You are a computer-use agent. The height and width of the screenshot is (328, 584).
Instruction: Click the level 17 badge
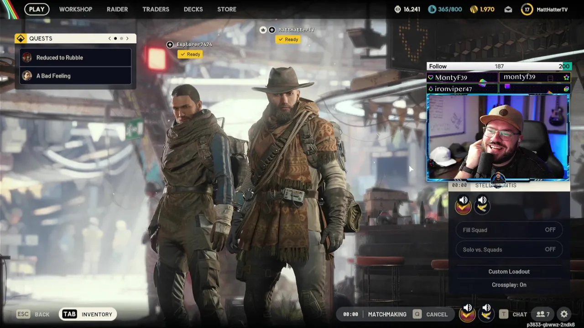(527, 9)
